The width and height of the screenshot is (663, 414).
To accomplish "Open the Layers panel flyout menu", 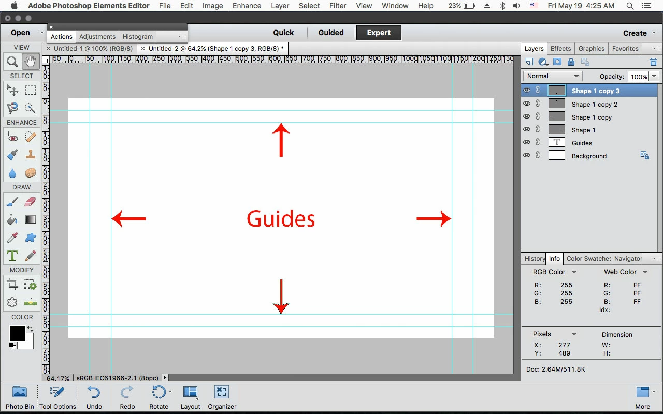I will click(657, 49).
